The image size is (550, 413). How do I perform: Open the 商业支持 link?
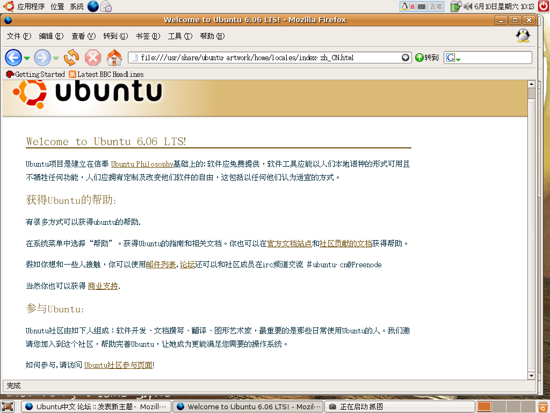103,286
